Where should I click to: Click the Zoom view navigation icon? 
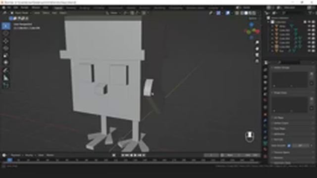257,43
